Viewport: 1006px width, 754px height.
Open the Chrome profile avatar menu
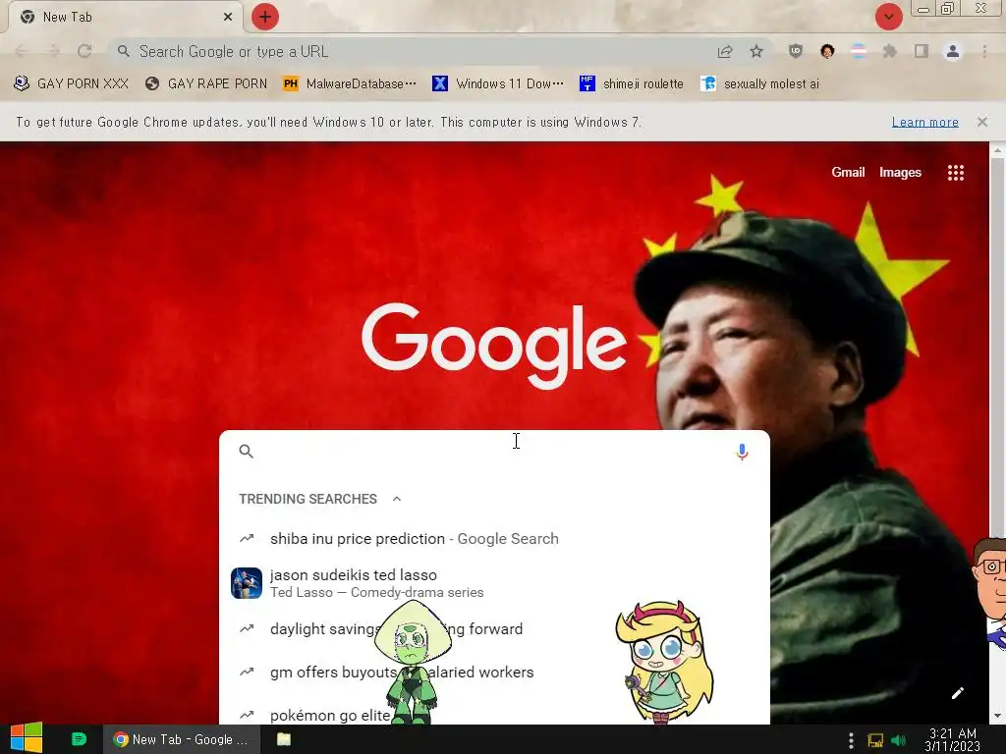(x=953, y=51)
